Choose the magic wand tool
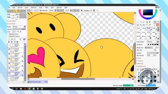The image size is (168, 94). [x=144, y=22]
